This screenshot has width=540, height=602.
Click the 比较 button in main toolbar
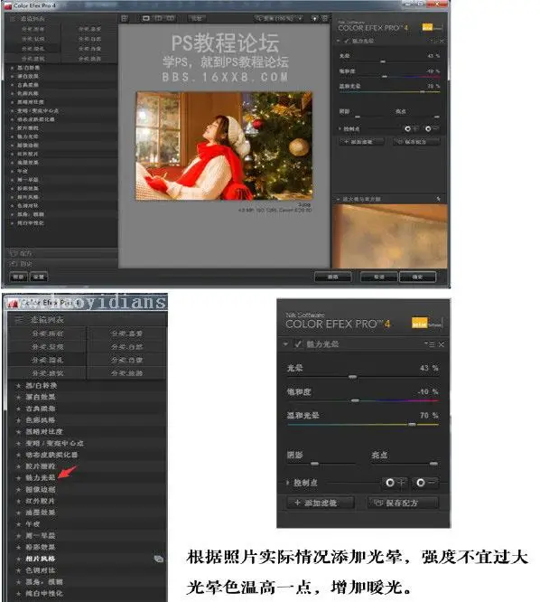[x=196, y=18]
